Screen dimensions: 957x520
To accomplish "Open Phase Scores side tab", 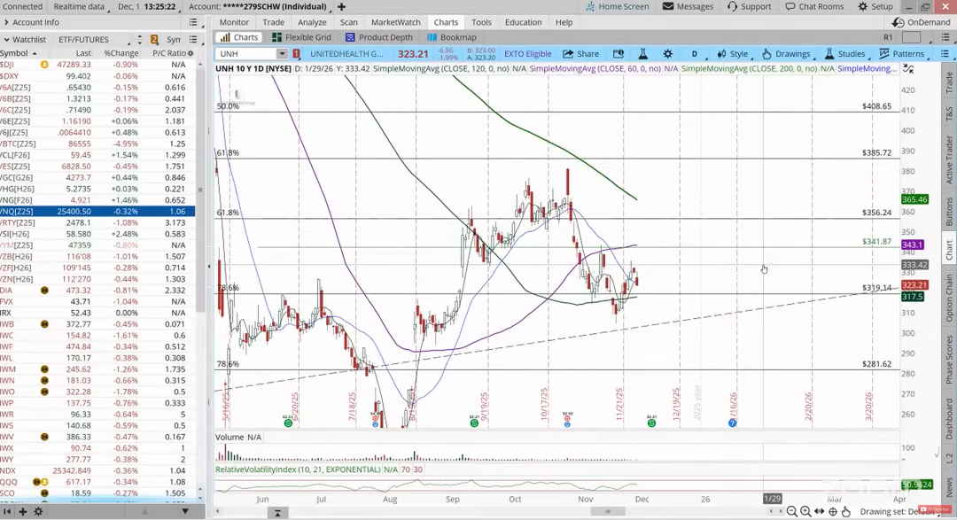I will coord(949,360).
